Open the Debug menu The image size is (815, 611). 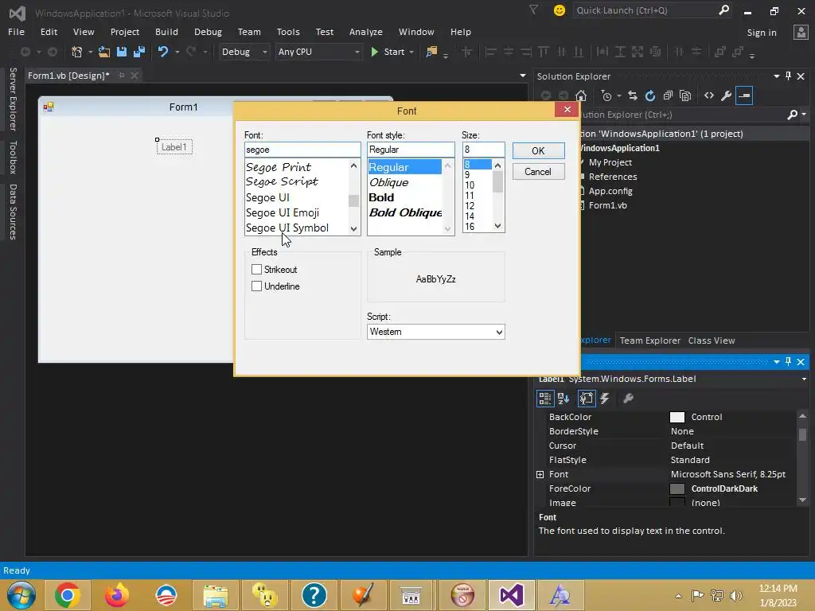pos(208,32)
